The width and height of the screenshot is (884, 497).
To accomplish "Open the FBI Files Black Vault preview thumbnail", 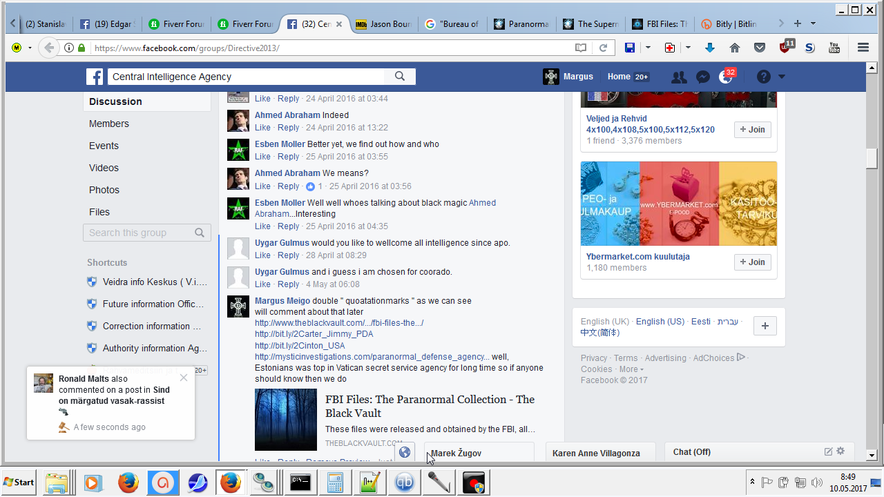I will tap(286, 420).
